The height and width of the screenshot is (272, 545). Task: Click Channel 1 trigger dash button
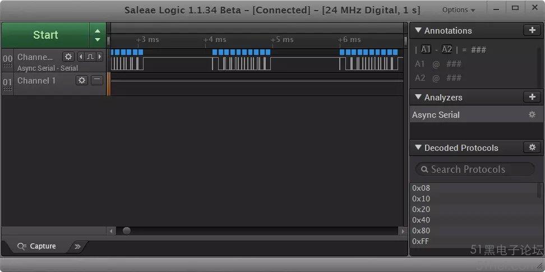point(97,80)
